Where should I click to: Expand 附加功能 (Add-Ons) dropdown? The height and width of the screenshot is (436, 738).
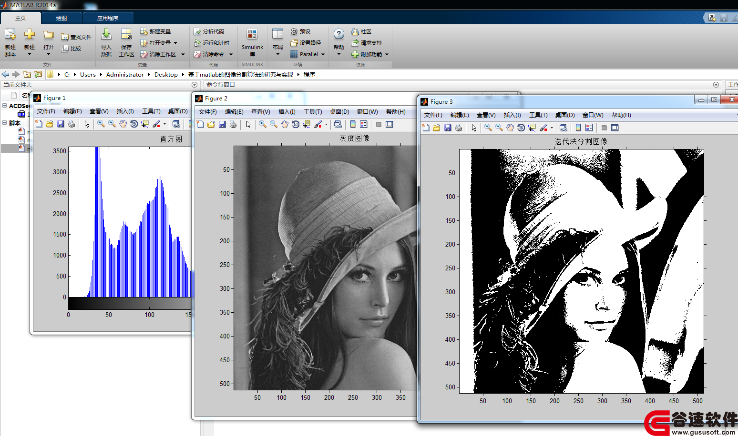tap(387, 54)
